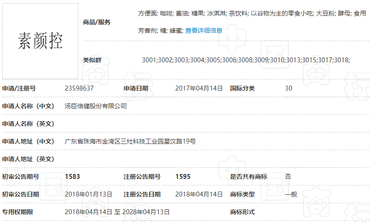This screenshot has height=223, width=370.
Task: Click the 是否共有商标 label
Action: (x=249, y=177)
